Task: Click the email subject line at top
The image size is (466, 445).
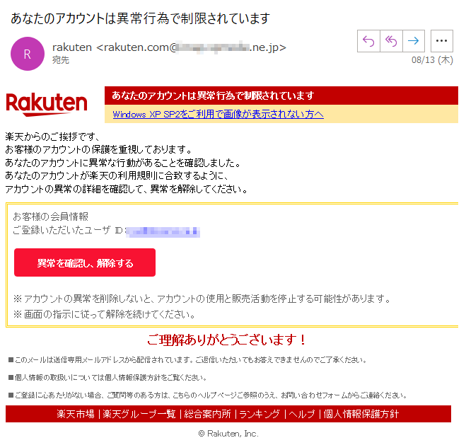Action: pyautogui.click(x=140, y=18)
